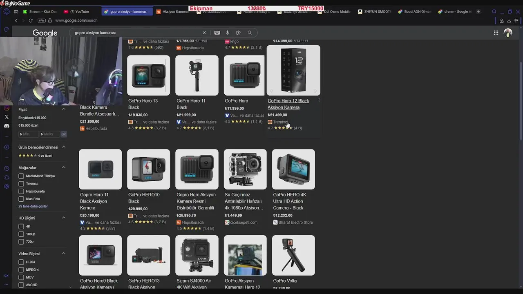Click the minimum price input
This screenshot has height=294, width=523.
click(29, 134)
